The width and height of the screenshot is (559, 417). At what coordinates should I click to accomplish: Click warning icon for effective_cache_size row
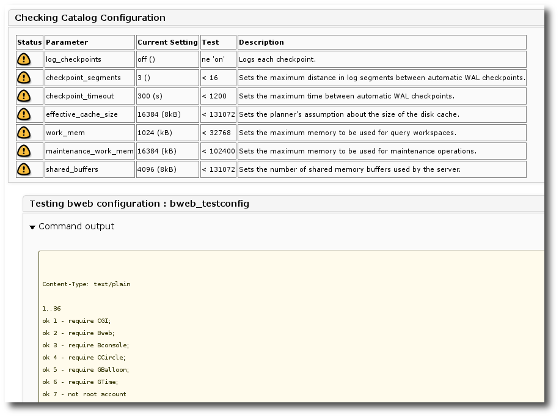click(x=24, y=114)
